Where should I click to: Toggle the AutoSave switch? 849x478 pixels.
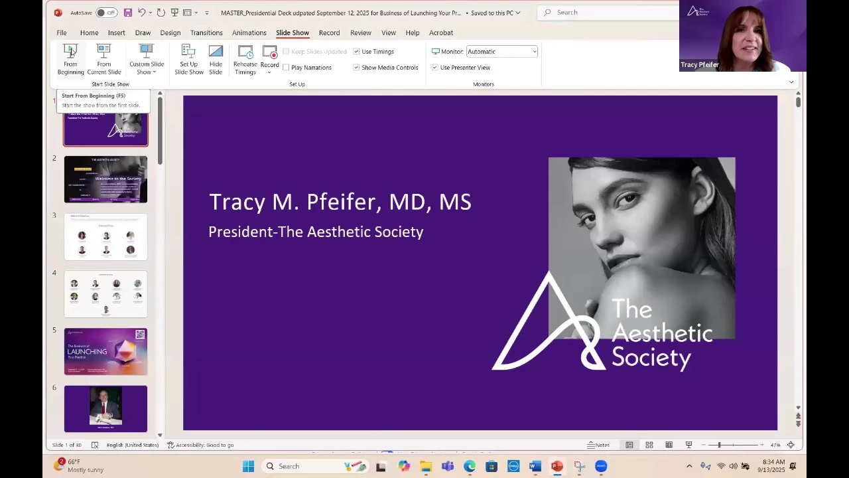105,13
